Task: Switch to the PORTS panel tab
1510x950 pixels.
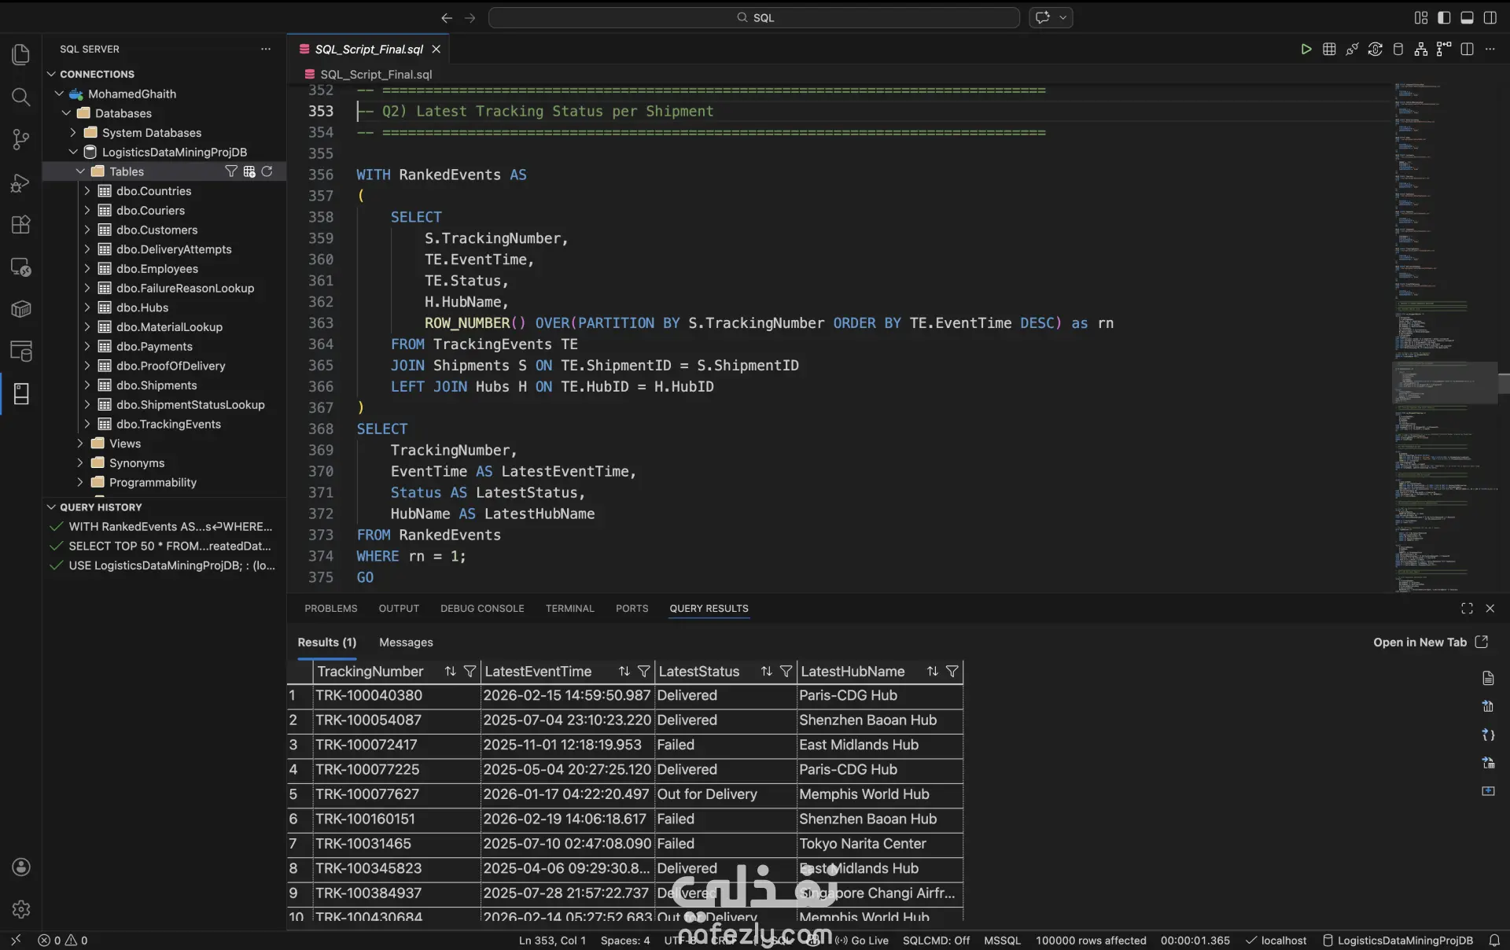Action: (632, 608)
